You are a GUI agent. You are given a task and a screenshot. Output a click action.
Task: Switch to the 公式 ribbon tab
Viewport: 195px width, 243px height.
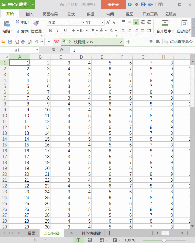pos(71,14)
